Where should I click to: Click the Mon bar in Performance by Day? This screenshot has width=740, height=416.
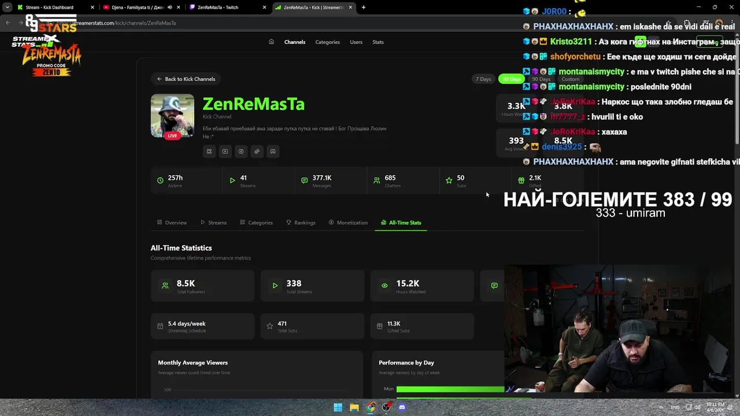[x=450, y=389]
